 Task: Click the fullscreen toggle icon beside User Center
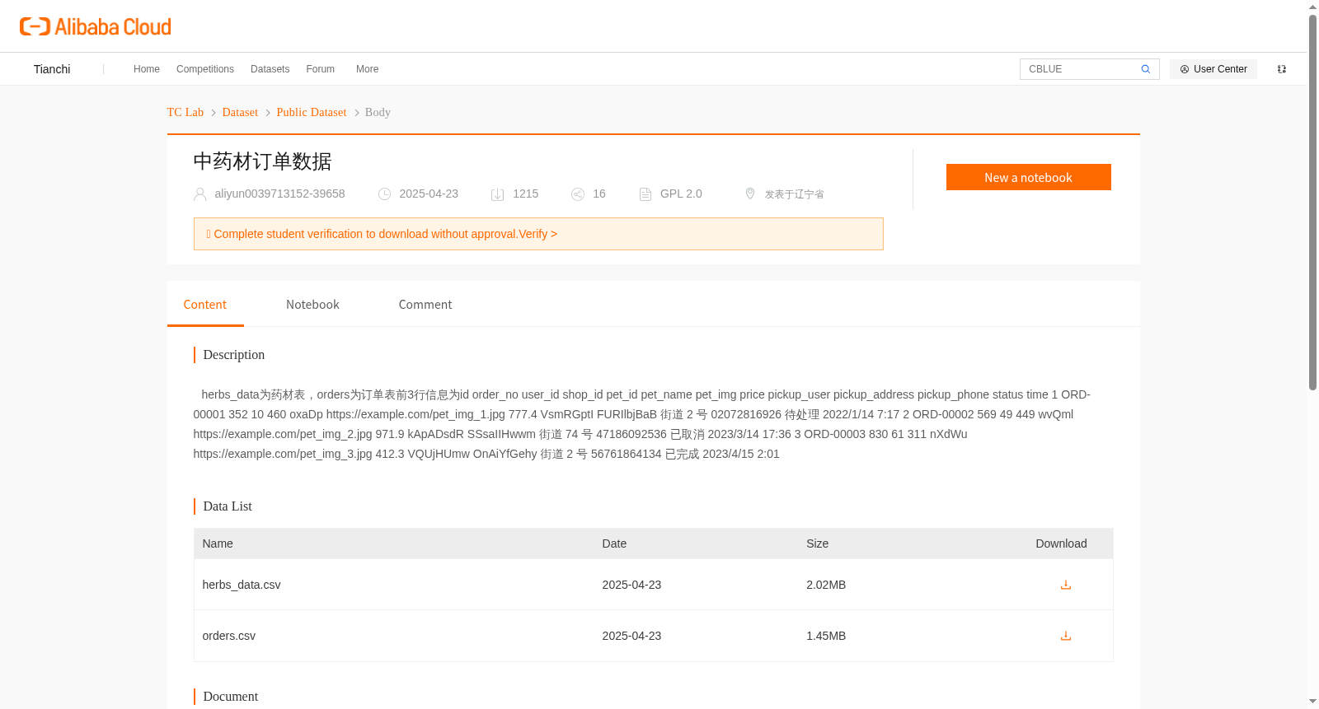1282,69
